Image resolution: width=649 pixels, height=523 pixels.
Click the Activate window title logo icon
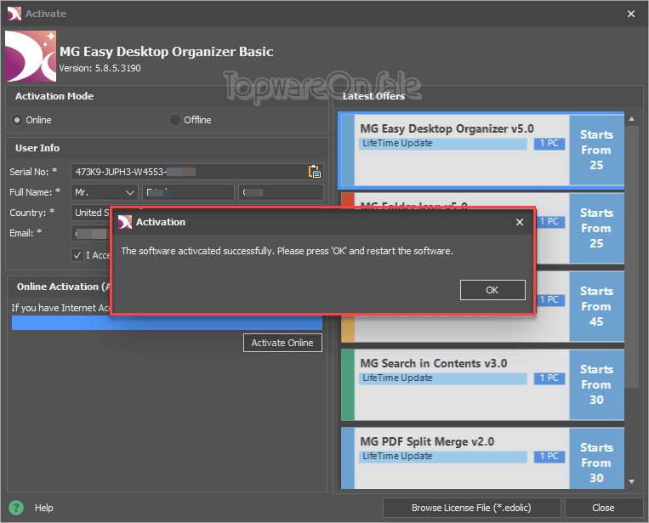point(14,14)
